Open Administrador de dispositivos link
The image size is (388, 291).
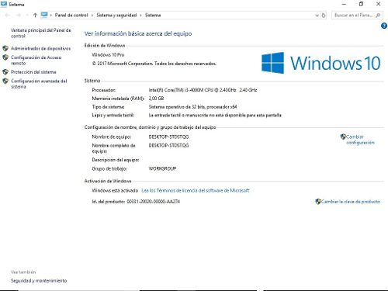pos(40,48)
